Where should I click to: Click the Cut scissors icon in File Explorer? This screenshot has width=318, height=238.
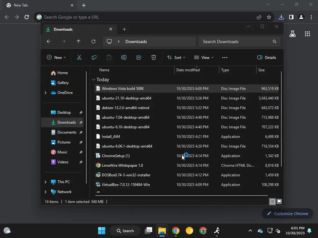[x=79, y=57]
